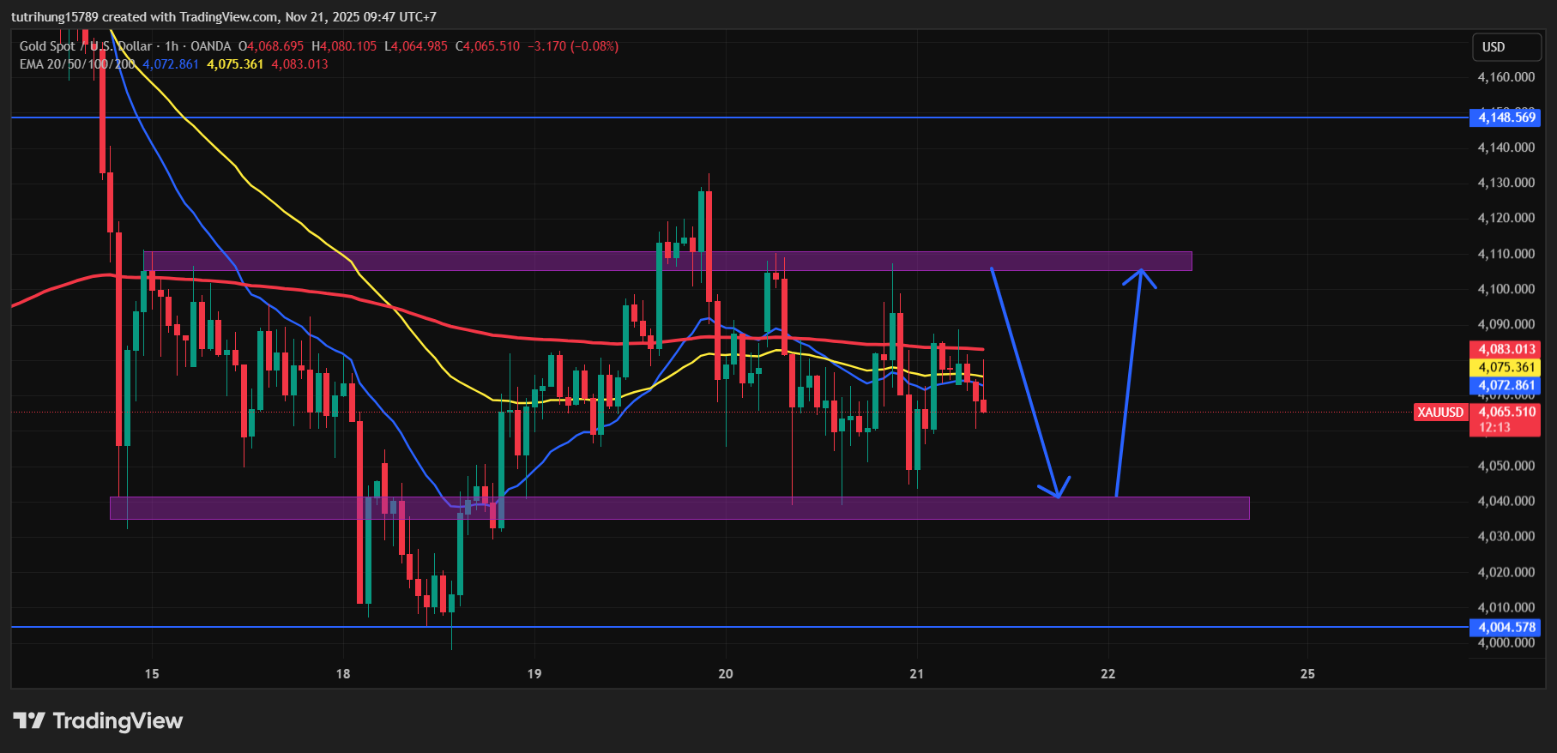
Task: Click the EMA 20/50/100/200 indicator legend
Action: pyautogui.click(x=77, y=64)
